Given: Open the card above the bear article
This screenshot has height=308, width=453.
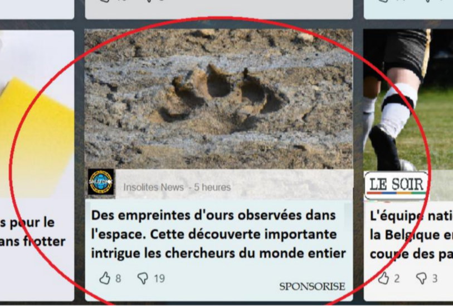Looking at the screenshot, I should click(x=219, y=9).
